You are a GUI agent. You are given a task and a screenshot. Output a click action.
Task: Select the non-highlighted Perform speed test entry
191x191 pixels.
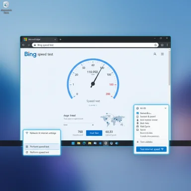coord(42,152)
